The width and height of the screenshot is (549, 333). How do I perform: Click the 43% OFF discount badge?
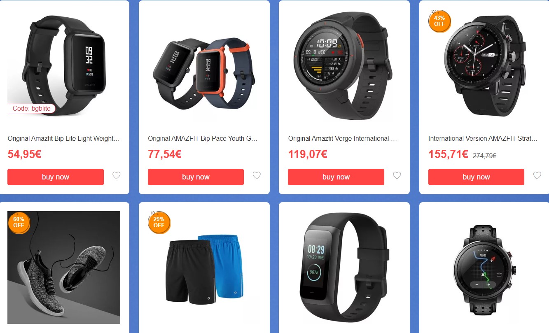pos(439,21)
